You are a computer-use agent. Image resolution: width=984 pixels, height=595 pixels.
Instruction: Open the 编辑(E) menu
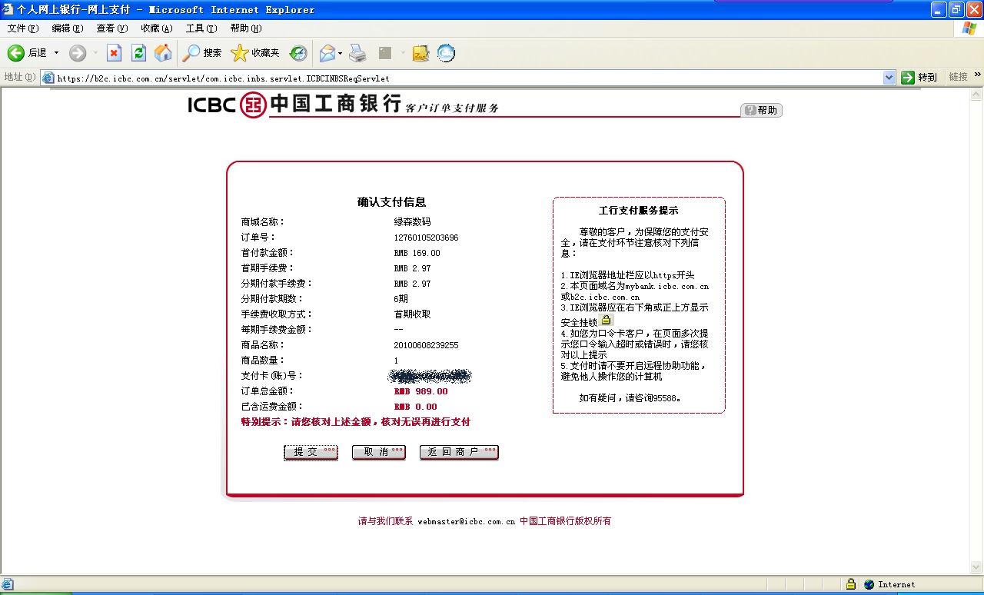point(68,28)
